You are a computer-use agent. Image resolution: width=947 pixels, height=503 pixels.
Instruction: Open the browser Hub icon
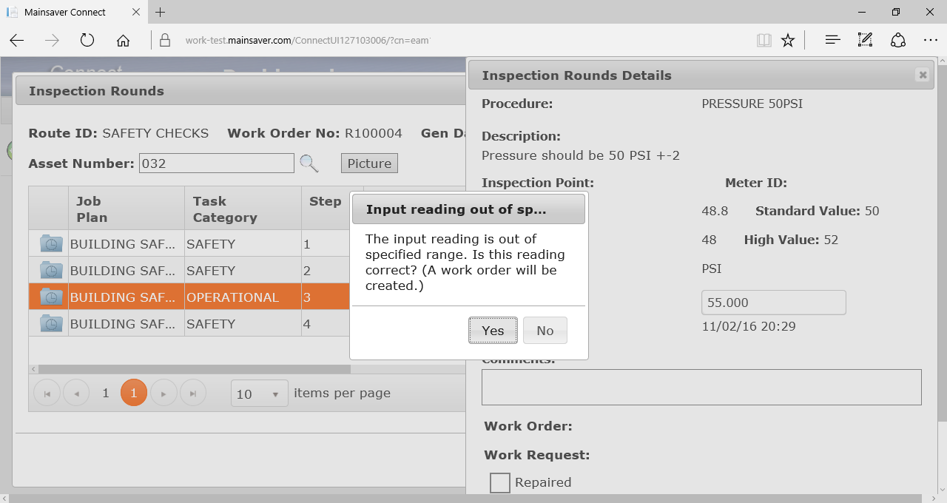832,40
